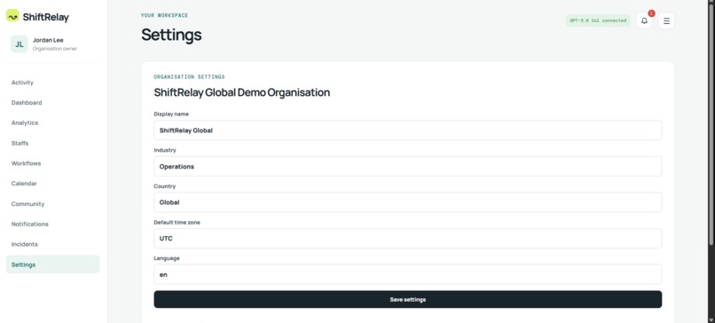Open the notifications bell icon
The width and height of the screenshot is (715, 323).
644,20
